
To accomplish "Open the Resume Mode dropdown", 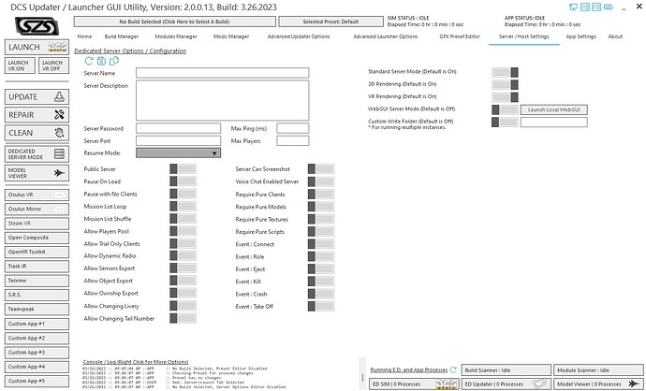I will pos(179,153).
